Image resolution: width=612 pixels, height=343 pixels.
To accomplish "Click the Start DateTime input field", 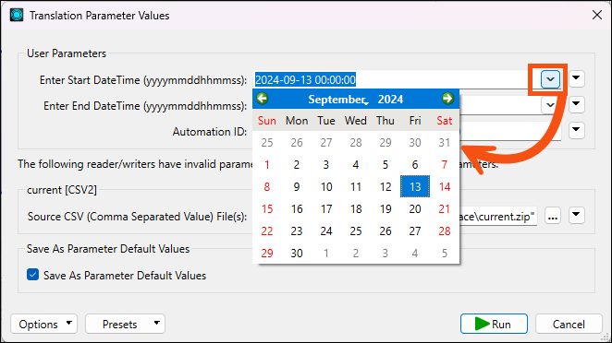I will pos(398,80).
